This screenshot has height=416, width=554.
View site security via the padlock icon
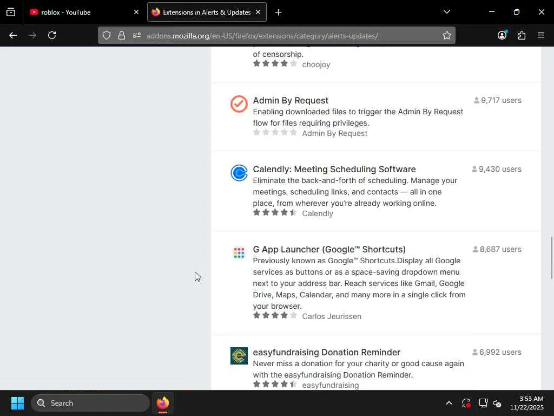[122, 35]
